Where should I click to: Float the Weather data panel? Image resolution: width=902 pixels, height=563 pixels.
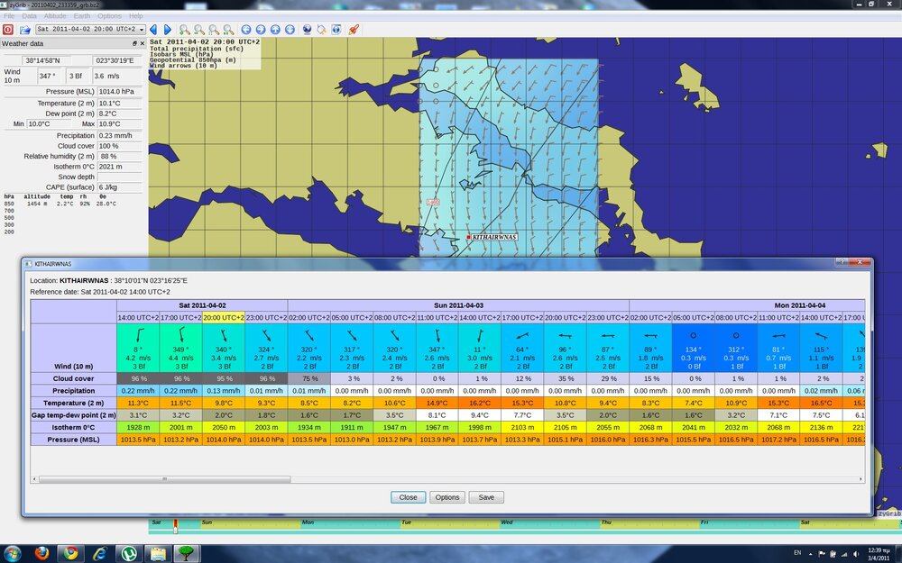(133, 43)
